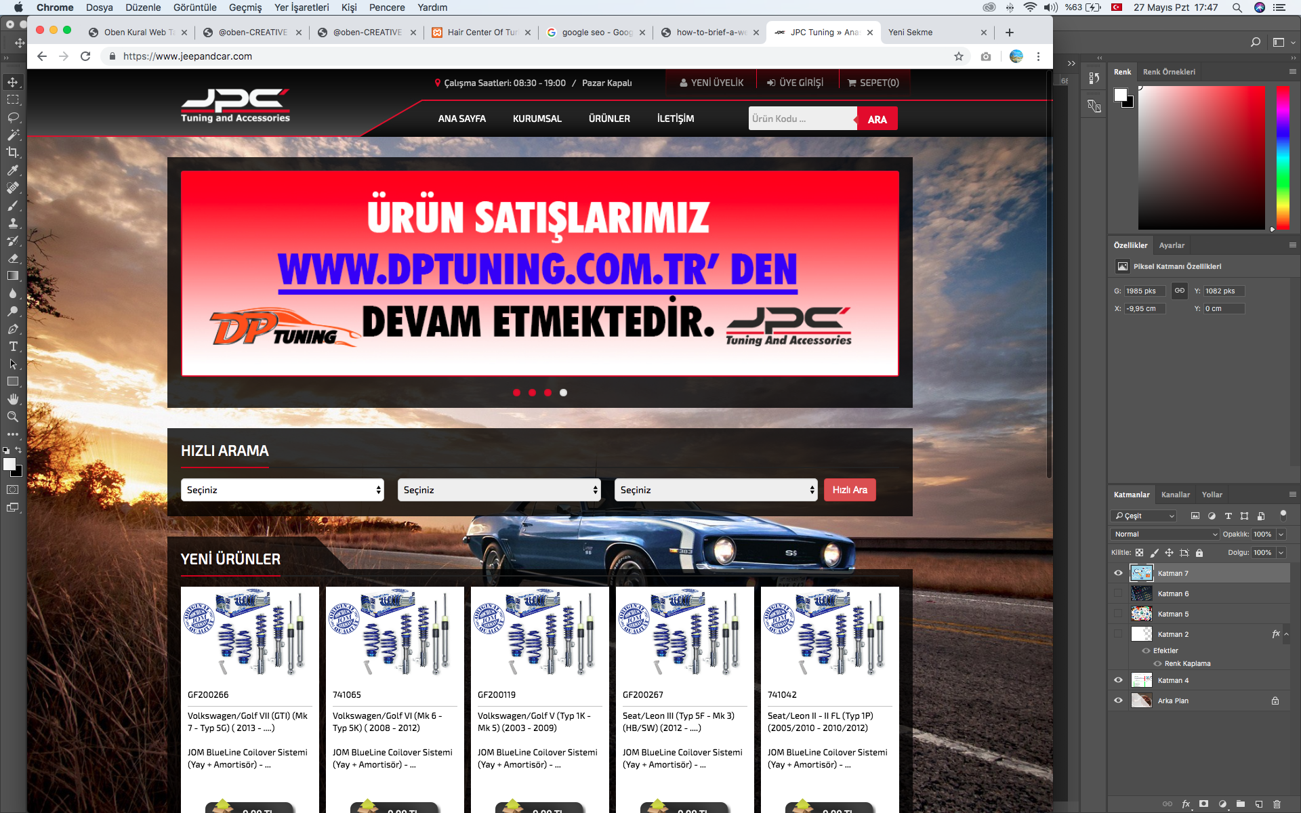This screenshot has height=813, width=1301.
Task: Click the Chrome address bar URL
Action: click(x=188, y=56)
